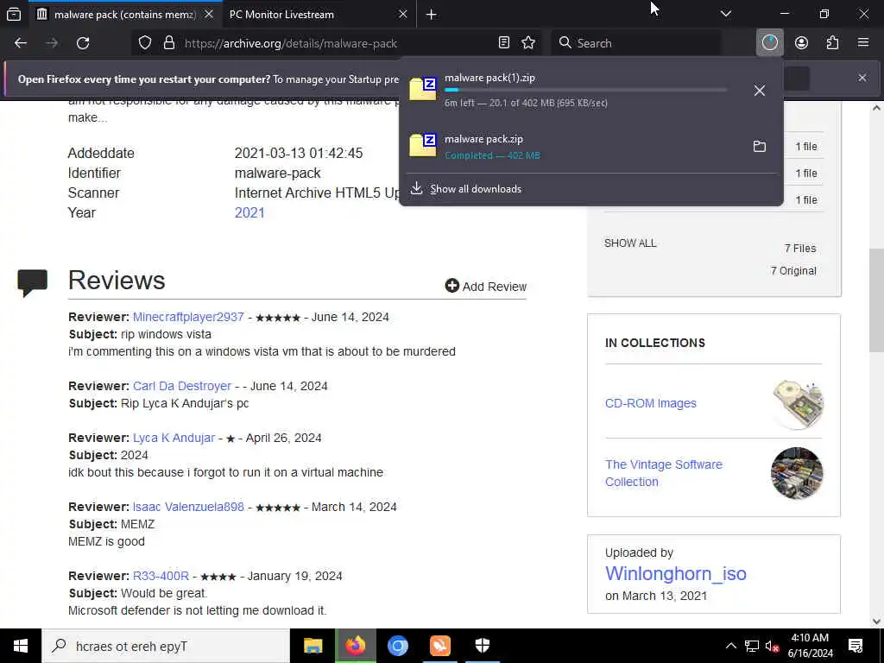The width and height of the screenshot is (884, 663).
Task: Click the page vertical scrollbar
Action: [x=876, y=300]
